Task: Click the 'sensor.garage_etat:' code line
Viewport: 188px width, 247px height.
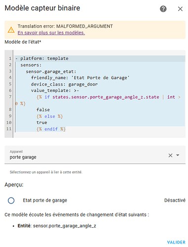Action: [51, 72]
